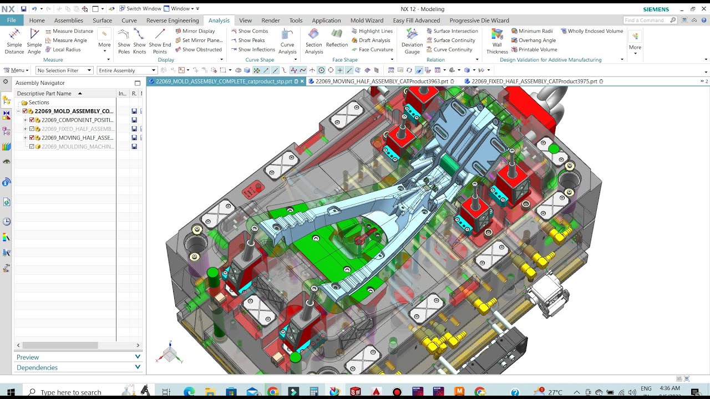Image resolution: width=710 pixels, height=399 pixels.
Task: Toggle the 22069_COMPONENT_POSITI... checkbox
Action: pyautogui.click(x=32, y=120)
